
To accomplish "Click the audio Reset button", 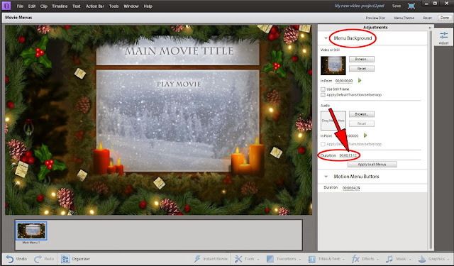I will 362,123.
